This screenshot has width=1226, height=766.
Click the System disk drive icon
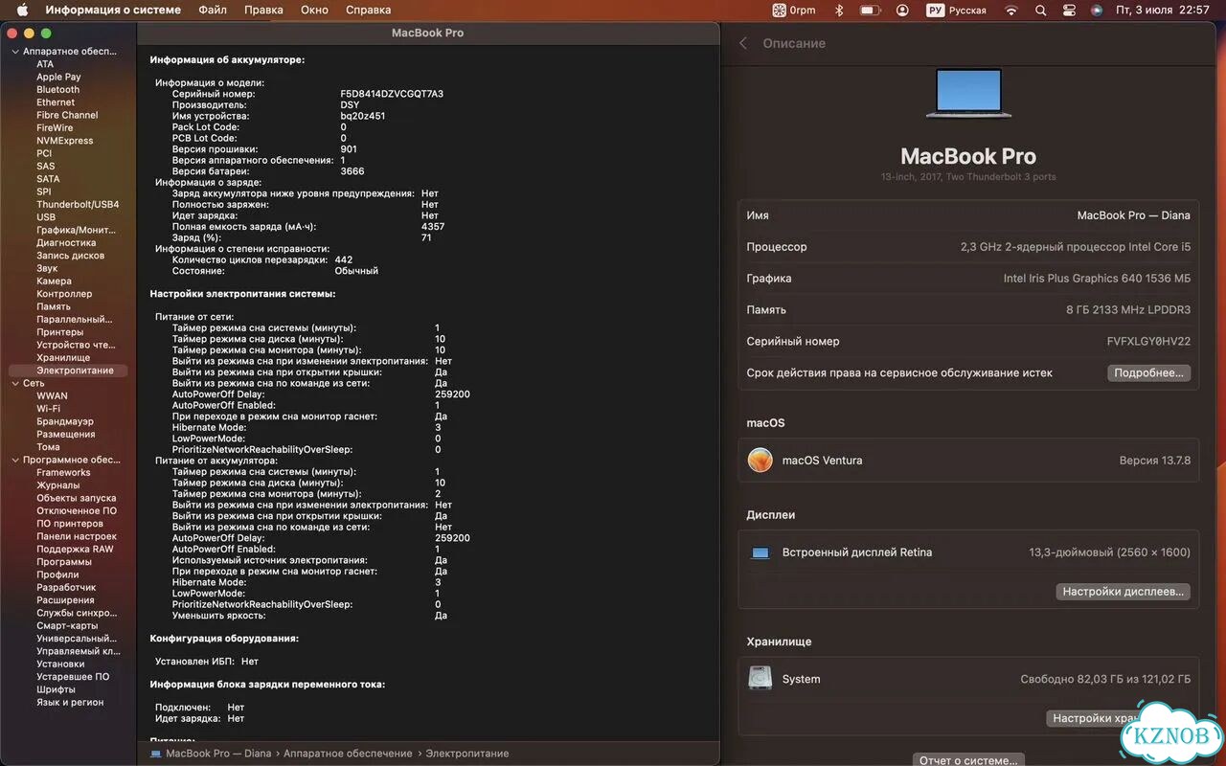pyautogui.click(x=761, y=678)
